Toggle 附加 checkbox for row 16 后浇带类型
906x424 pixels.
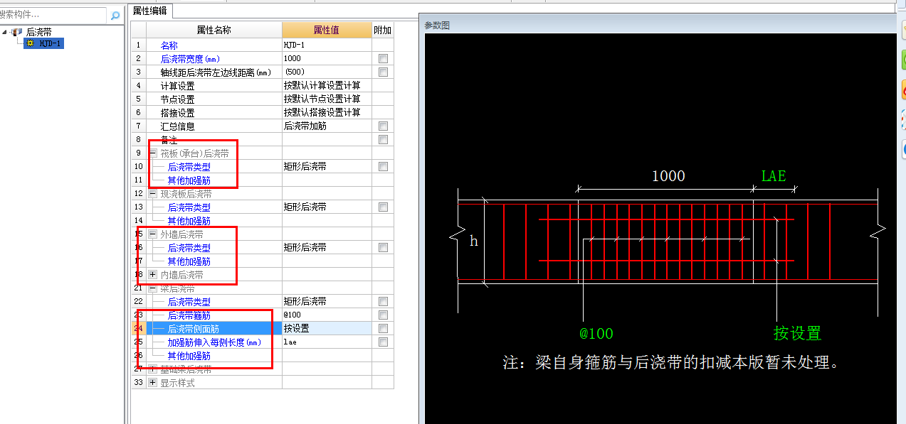pos(383,247)
